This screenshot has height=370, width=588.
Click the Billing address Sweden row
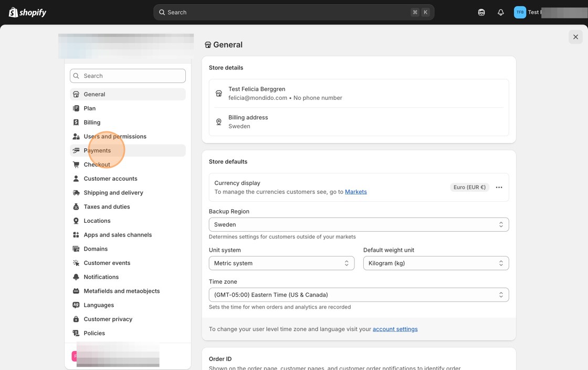click(359, 122)
